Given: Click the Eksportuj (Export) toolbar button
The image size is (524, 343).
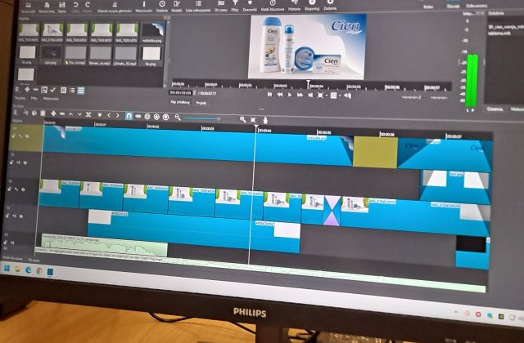Looking at the screenshot, I should point(312,4).
